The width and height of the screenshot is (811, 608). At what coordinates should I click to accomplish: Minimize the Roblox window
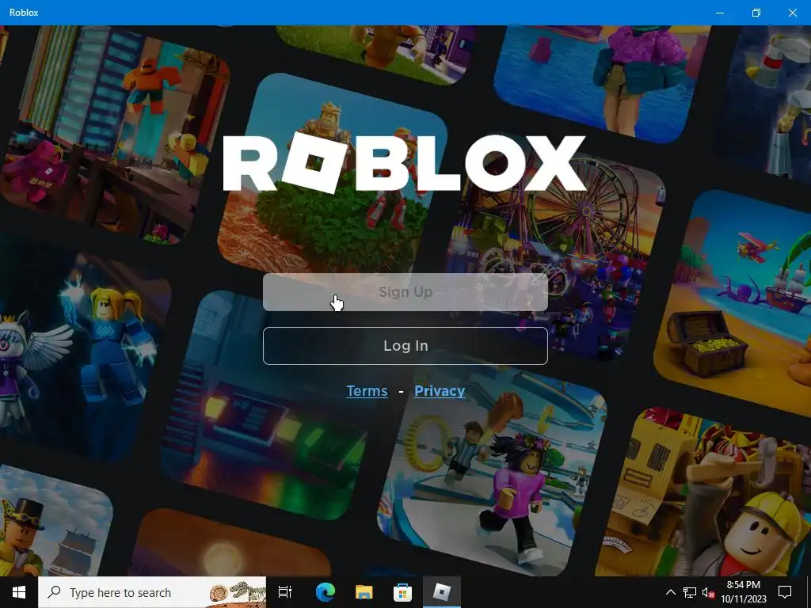coord(720,13)
